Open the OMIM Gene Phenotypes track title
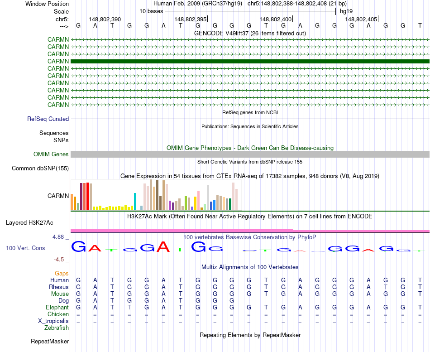The image size is (430, 352). (x=250, y=148)
